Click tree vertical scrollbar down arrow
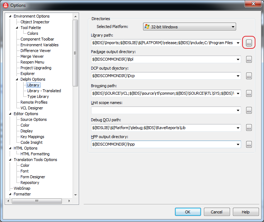 75,195
